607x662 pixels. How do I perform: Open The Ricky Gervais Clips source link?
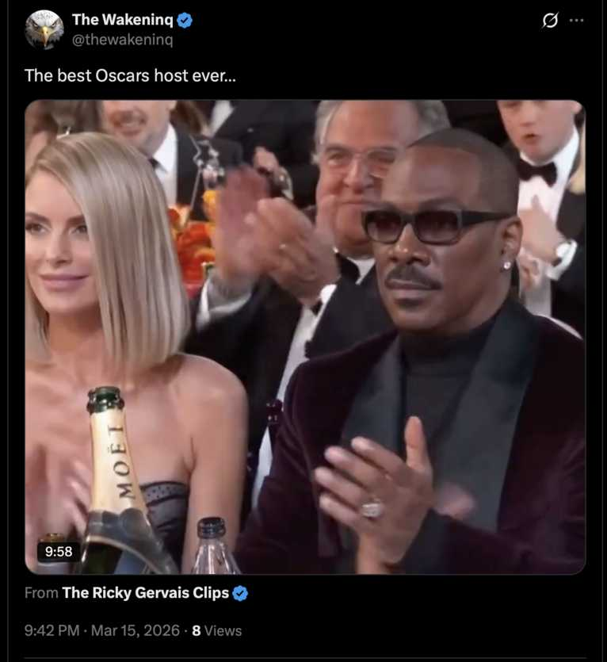[145, 593]
